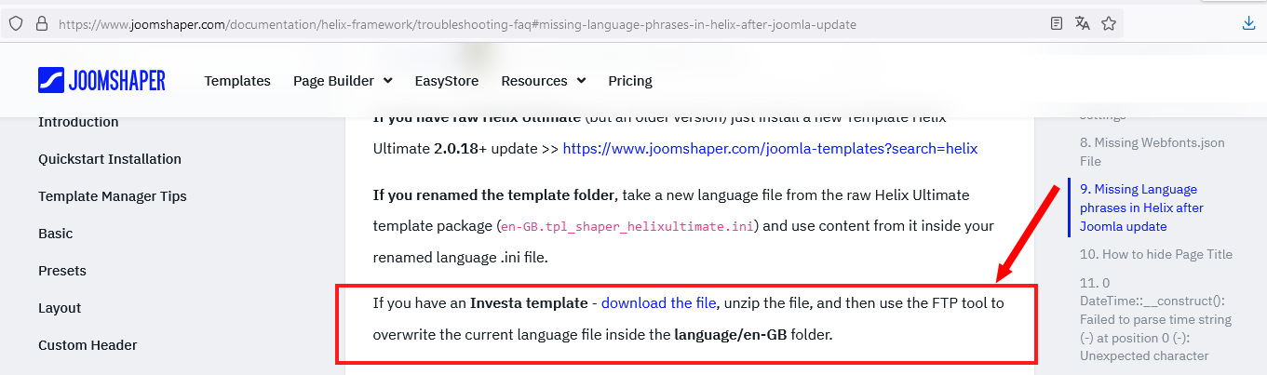Open Template Manager Tips in sidebar

113,196
